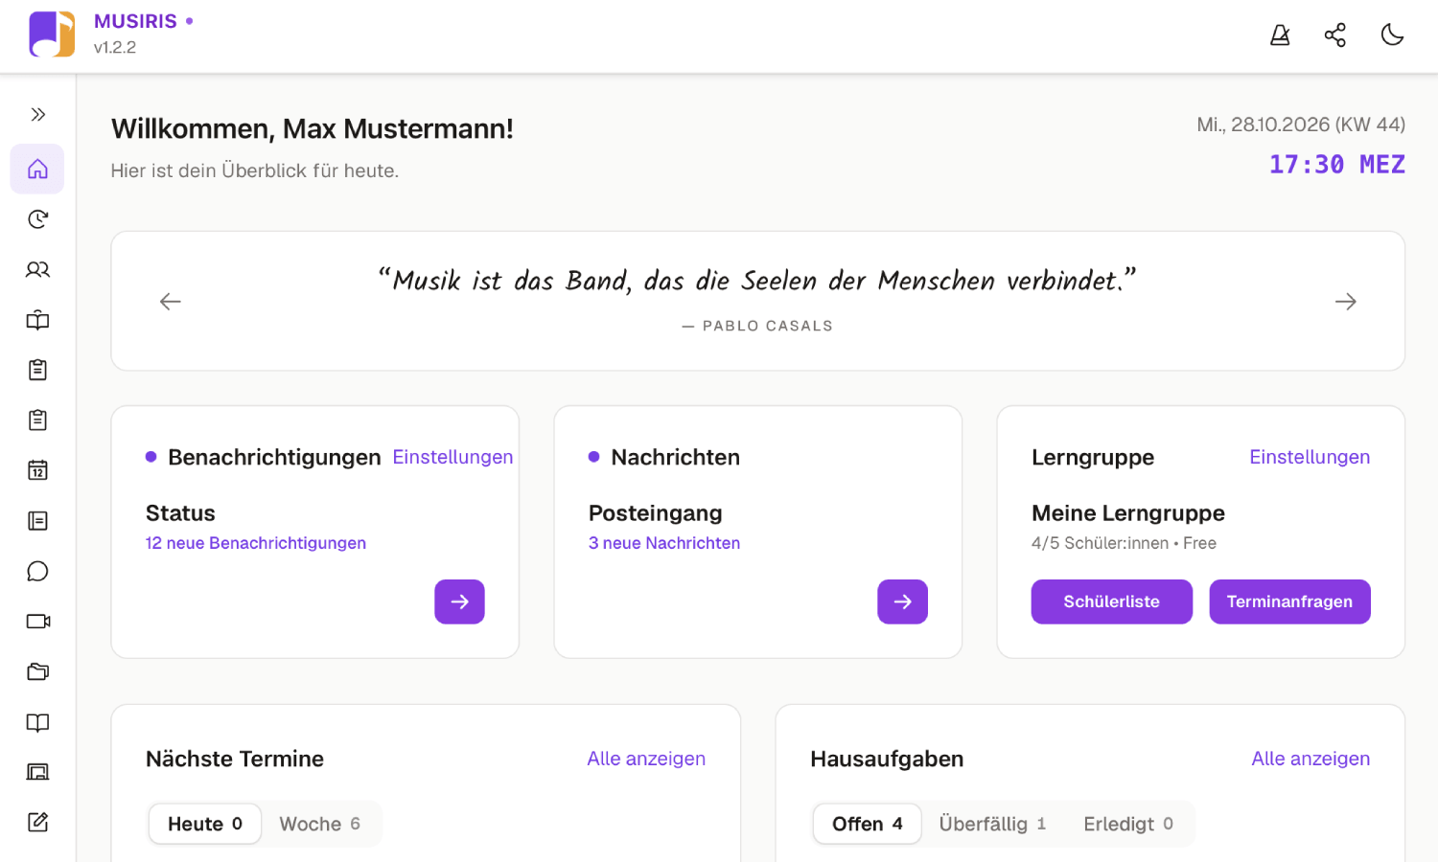Viewport: 1438px width, 862px height.
Task: Click the clipboard icon directly above the calendar icon
Action: (37, 420)
